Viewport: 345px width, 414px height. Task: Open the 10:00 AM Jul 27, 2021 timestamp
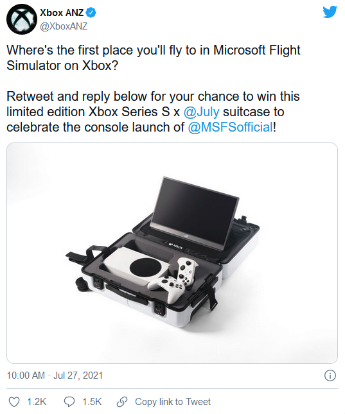(55, 375)
